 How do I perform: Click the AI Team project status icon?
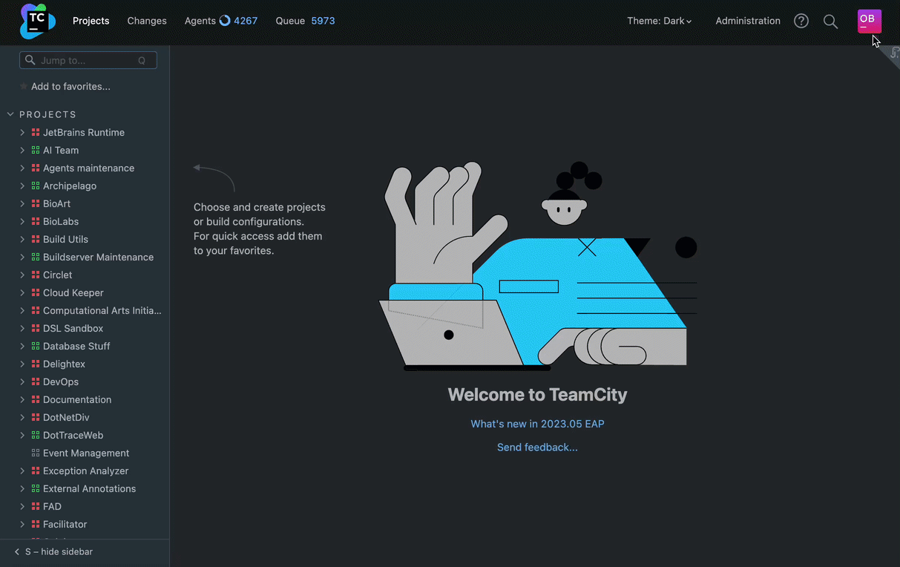pyautogui.click(x=36, y=151)
